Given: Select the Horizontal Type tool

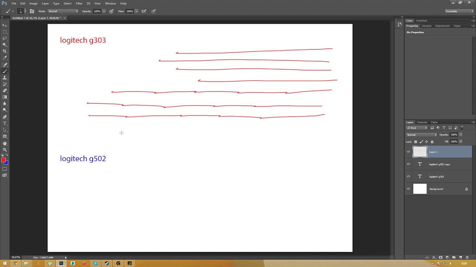Looking at the screenshot, I should tap(5, 123).
